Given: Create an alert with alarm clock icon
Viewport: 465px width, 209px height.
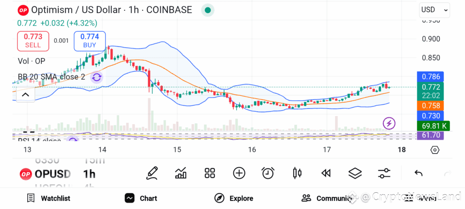Looking at the screenshot, I should (268, 173).
